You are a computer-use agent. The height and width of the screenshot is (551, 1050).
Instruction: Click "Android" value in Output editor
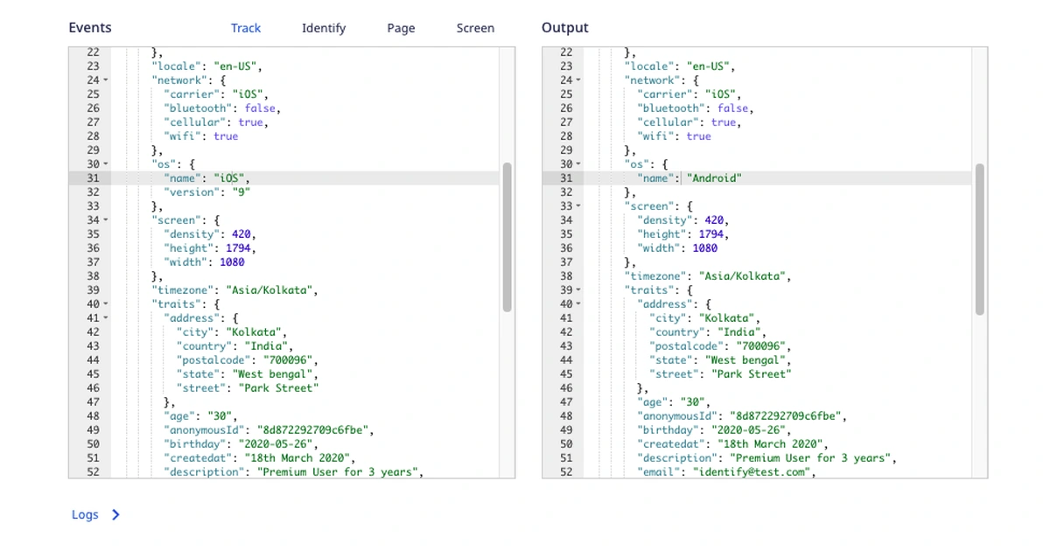715,178
